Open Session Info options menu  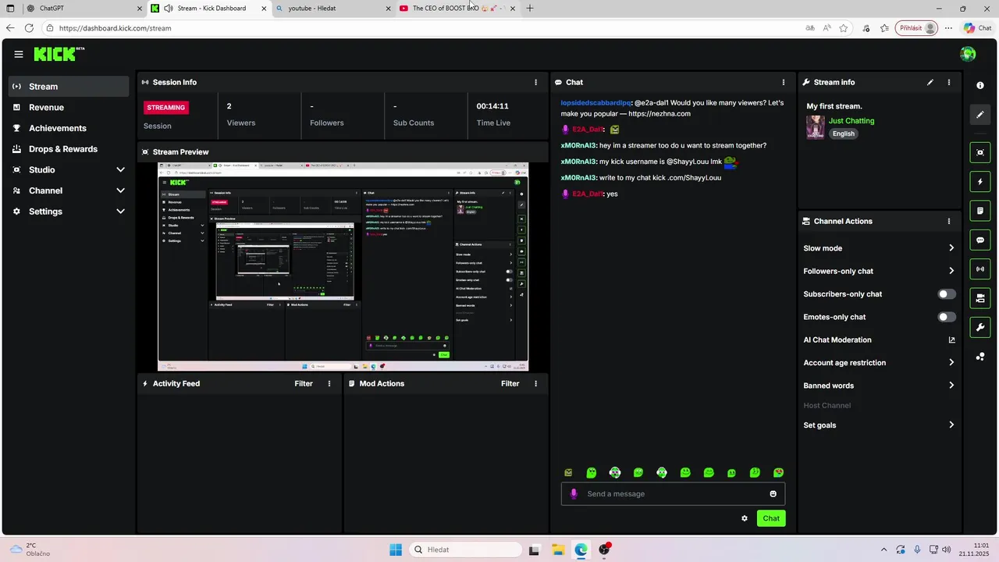tap(535, 82)
